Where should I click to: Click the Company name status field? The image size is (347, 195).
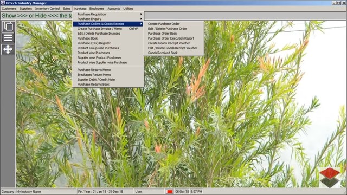(x=38, y=192)
